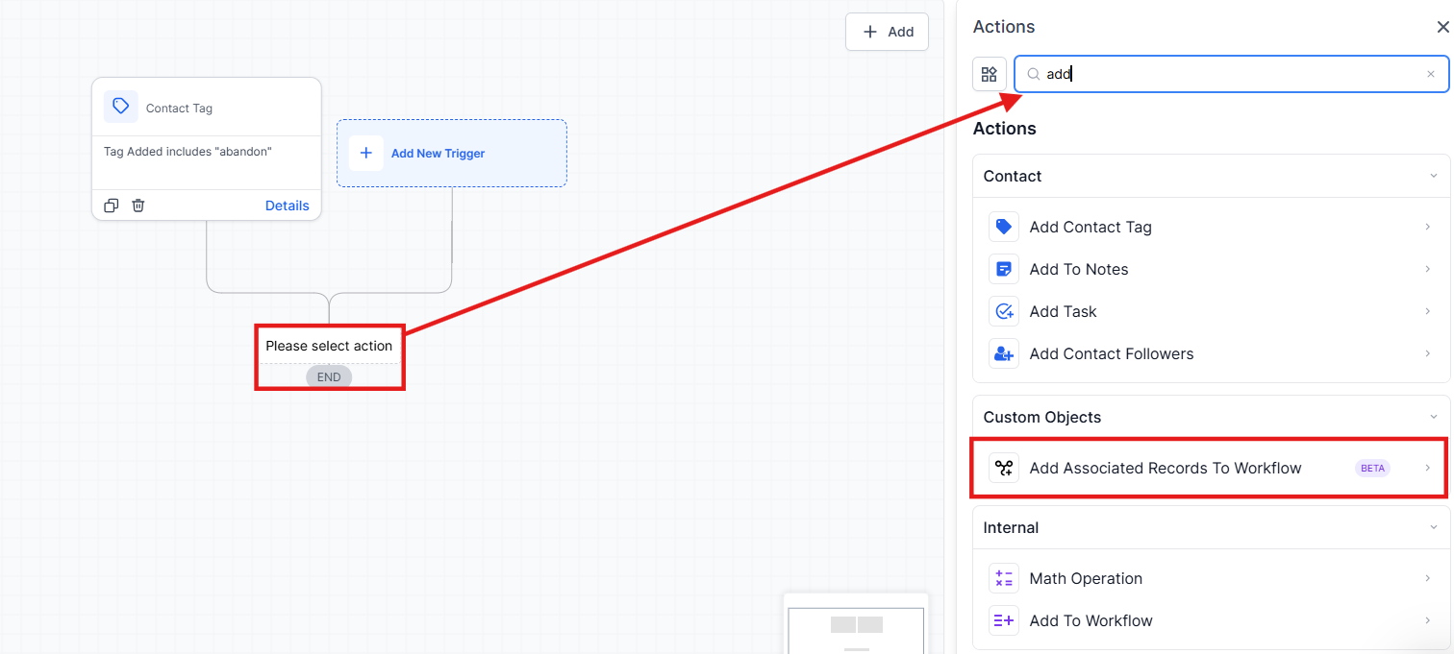The width and height of the screenshot is (1454, 654).
Task: Select the Add To Workflow action
Action: [1090, 621]
